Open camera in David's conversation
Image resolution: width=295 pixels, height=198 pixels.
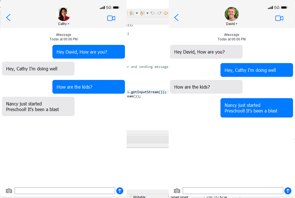pos(177,191)
